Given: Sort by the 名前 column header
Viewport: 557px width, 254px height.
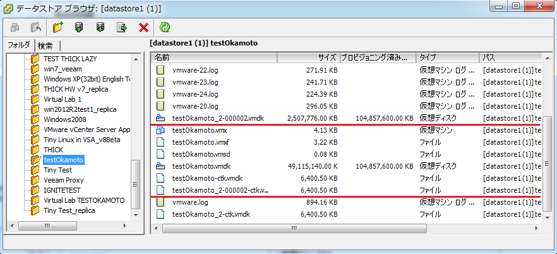Looking at the screenshot, I should point(214,57).
